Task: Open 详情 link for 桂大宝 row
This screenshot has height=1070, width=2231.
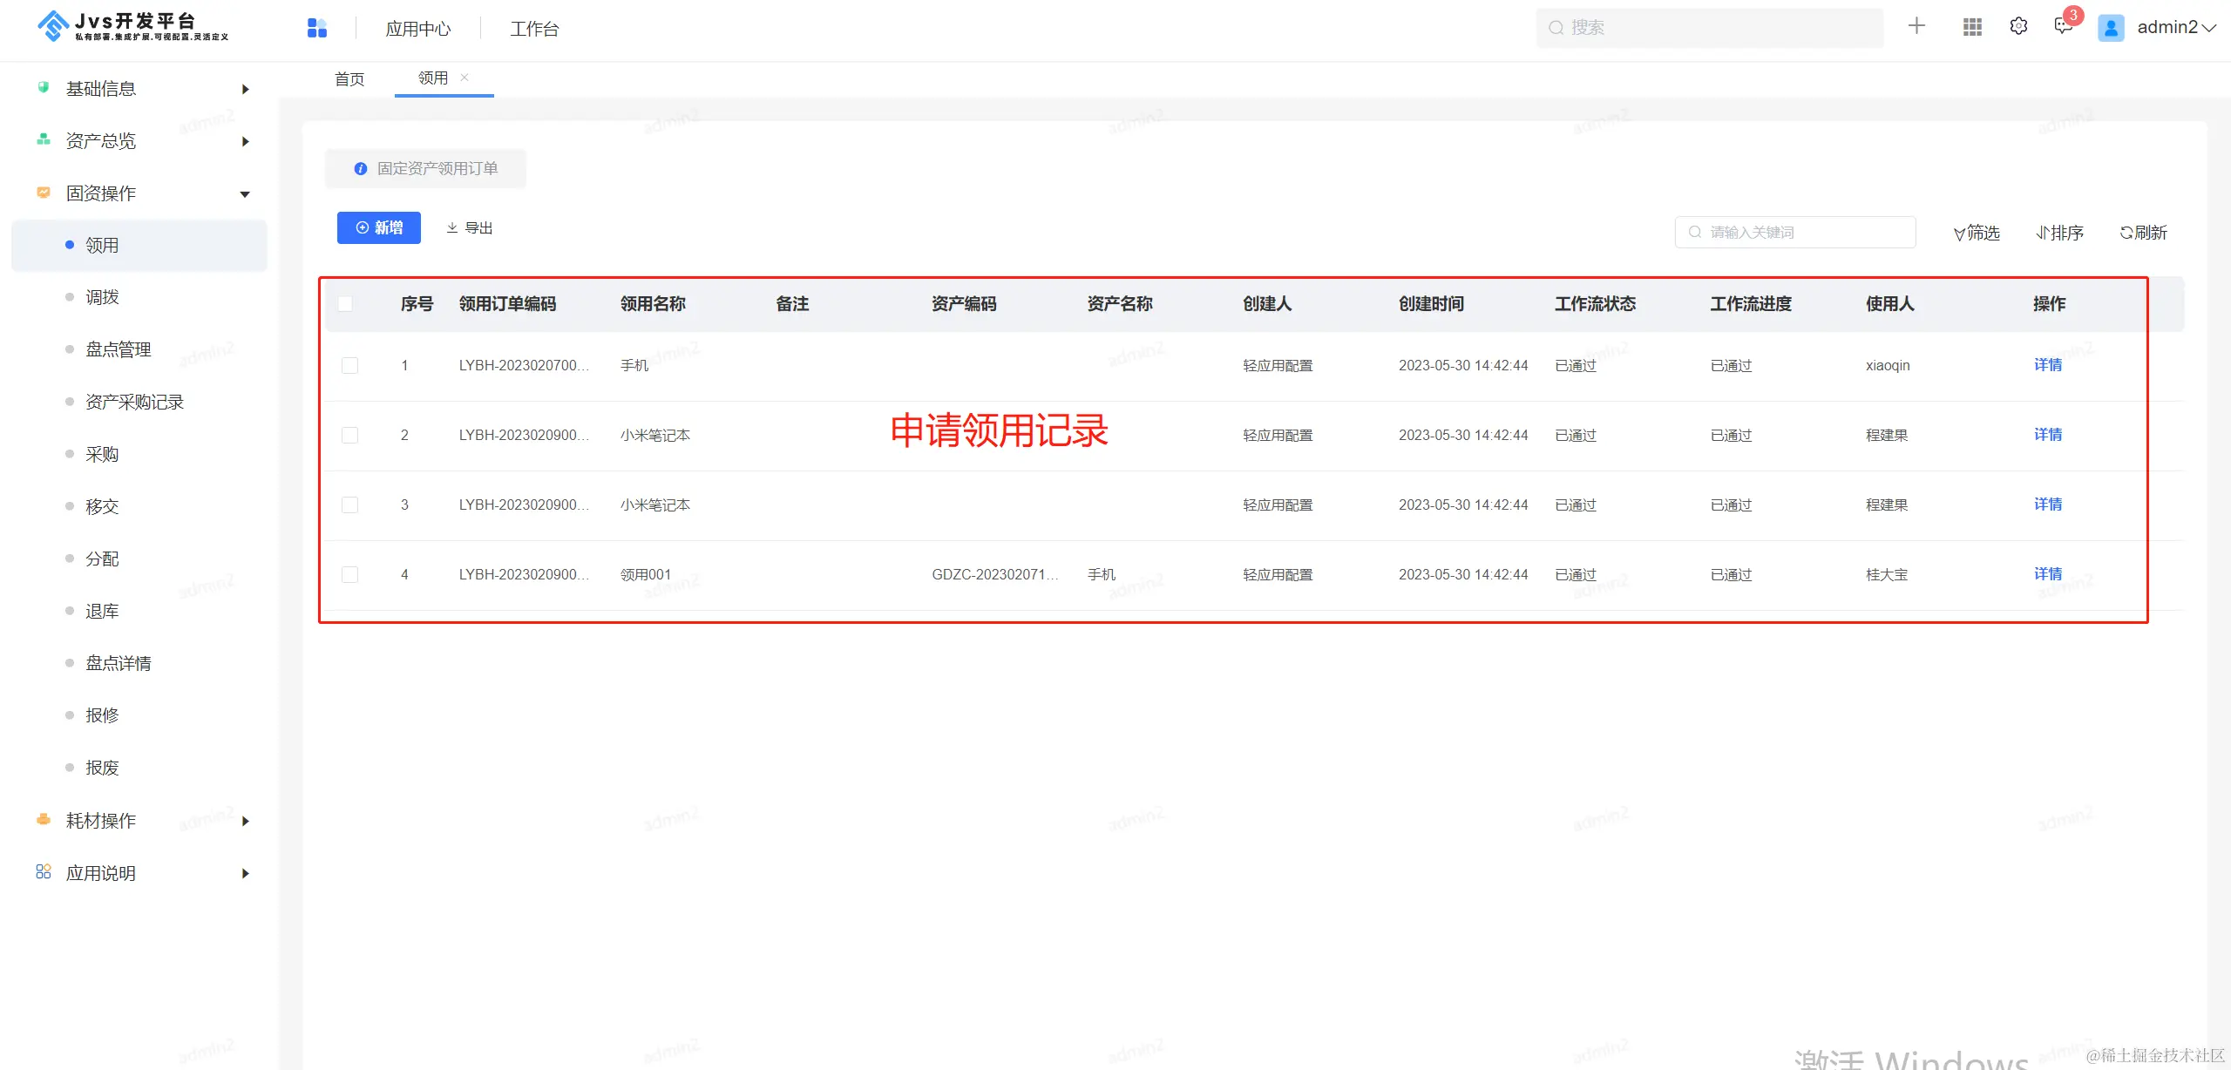Action: [2048, 574]
